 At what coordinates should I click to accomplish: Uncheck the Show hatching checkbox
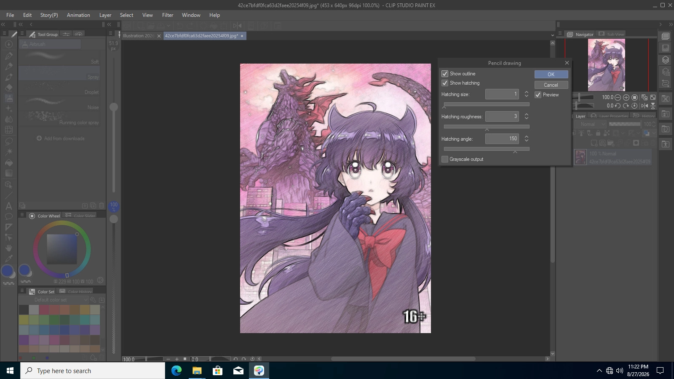tap(445, 83)
